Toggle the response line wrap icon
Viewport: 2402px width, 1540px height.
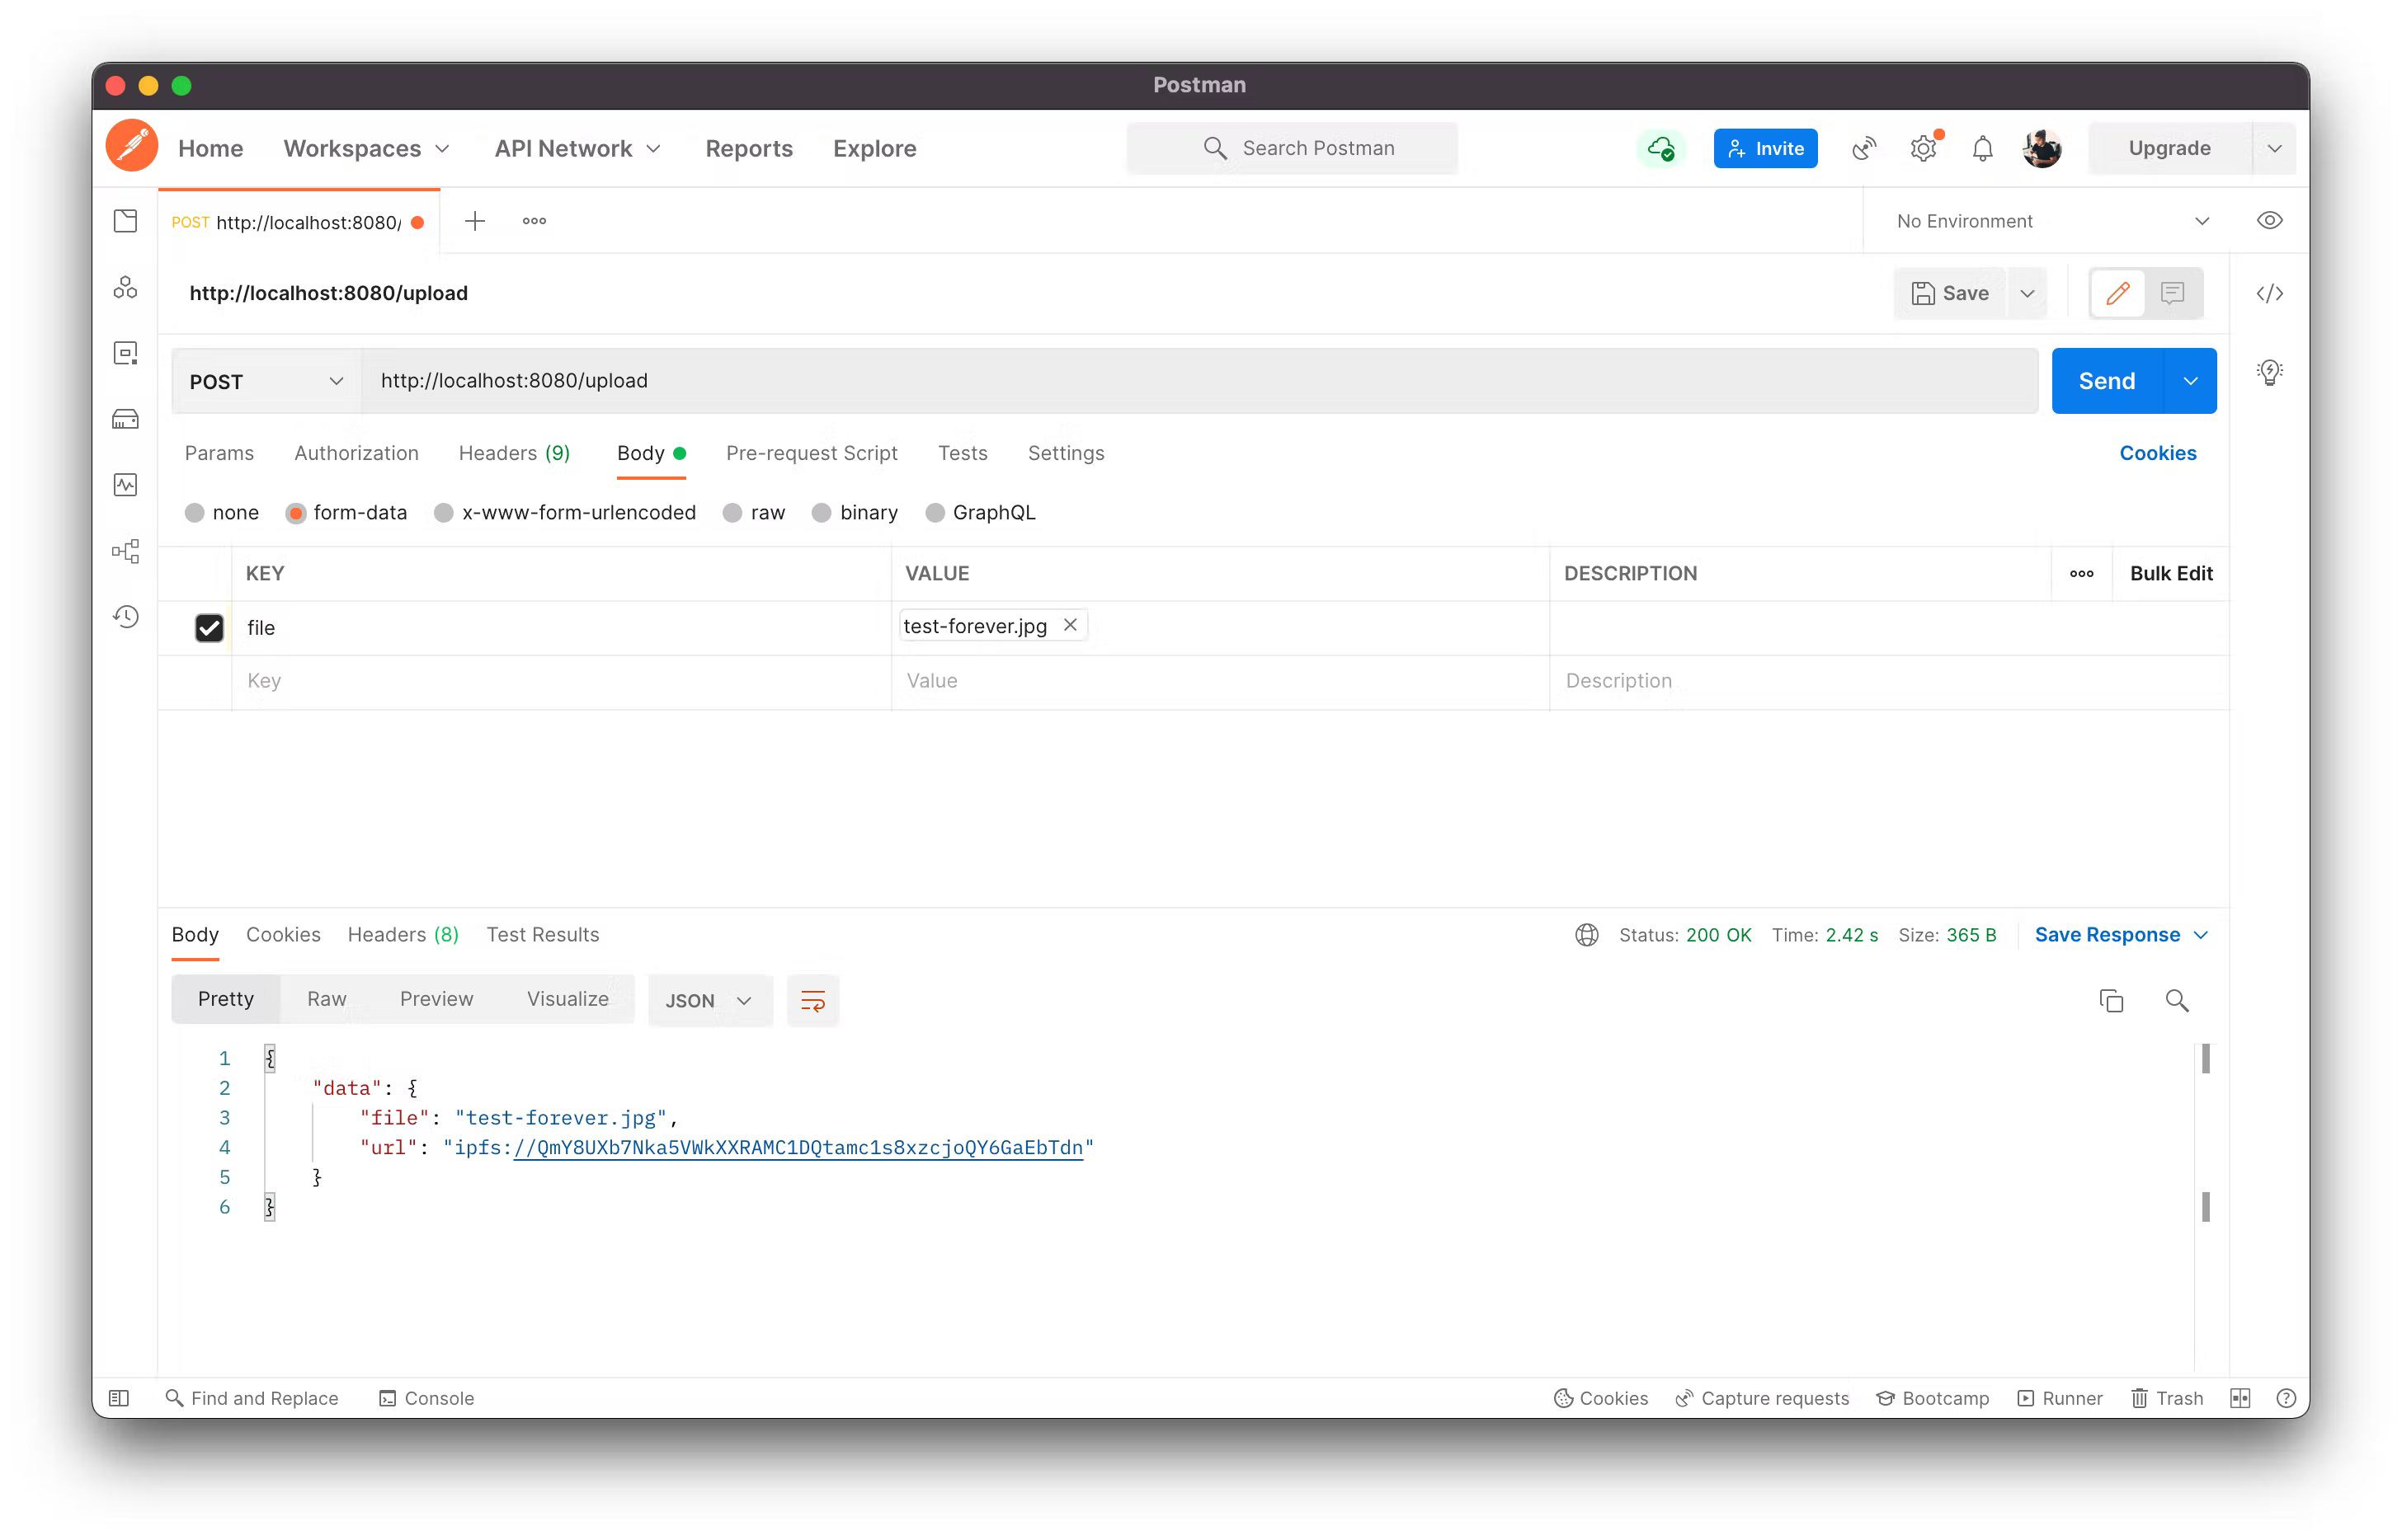pos(812,1000)
